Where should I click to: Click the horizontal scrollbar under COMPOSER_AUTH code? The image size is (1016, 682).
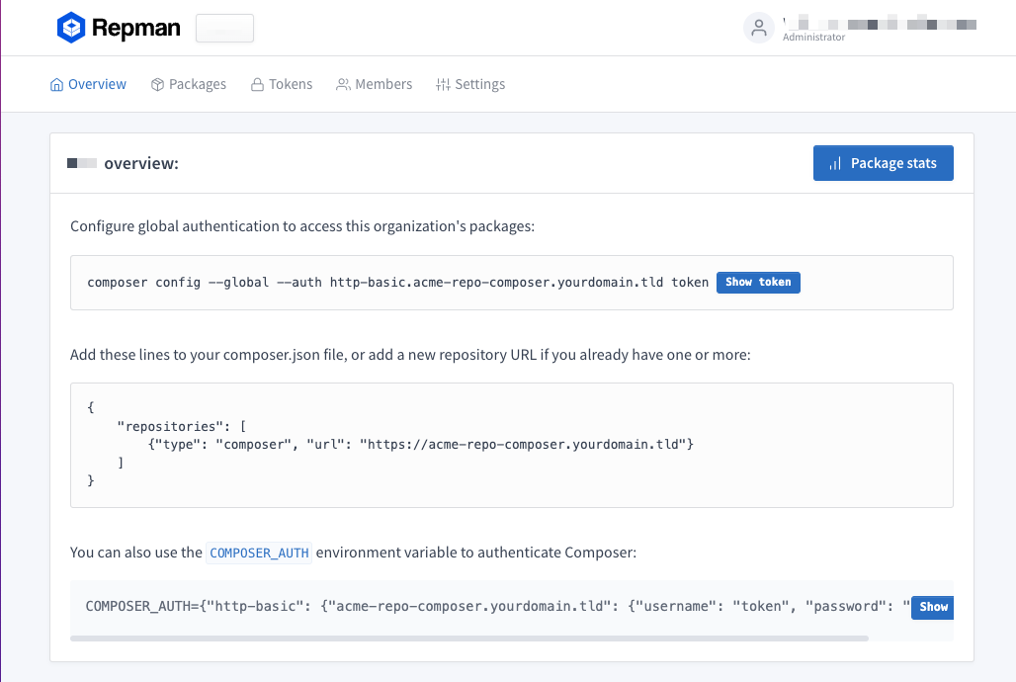point(469,639)
